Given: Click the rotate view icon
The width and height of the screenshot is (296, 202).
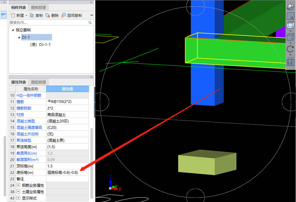Looking at the screenshot, I should click(x=291, y=49).
